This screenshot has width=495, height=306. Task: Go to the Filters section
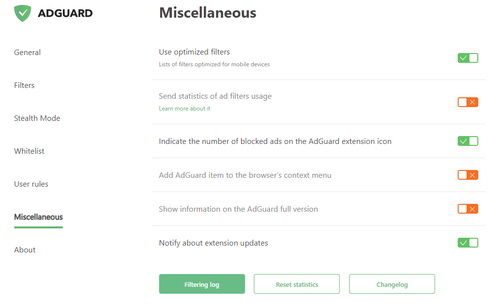(25, 85)
